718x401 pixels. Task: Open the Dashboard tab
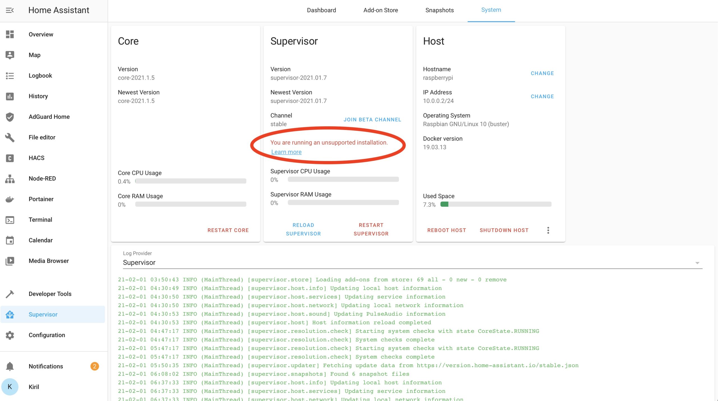321,10
